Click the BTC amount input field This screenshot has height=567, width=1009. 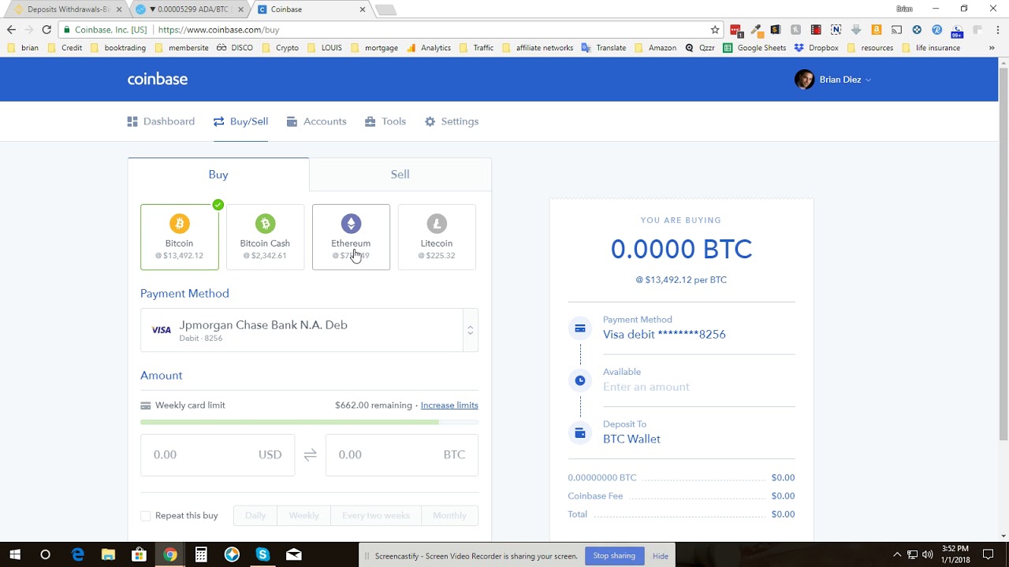click(402, 455)
